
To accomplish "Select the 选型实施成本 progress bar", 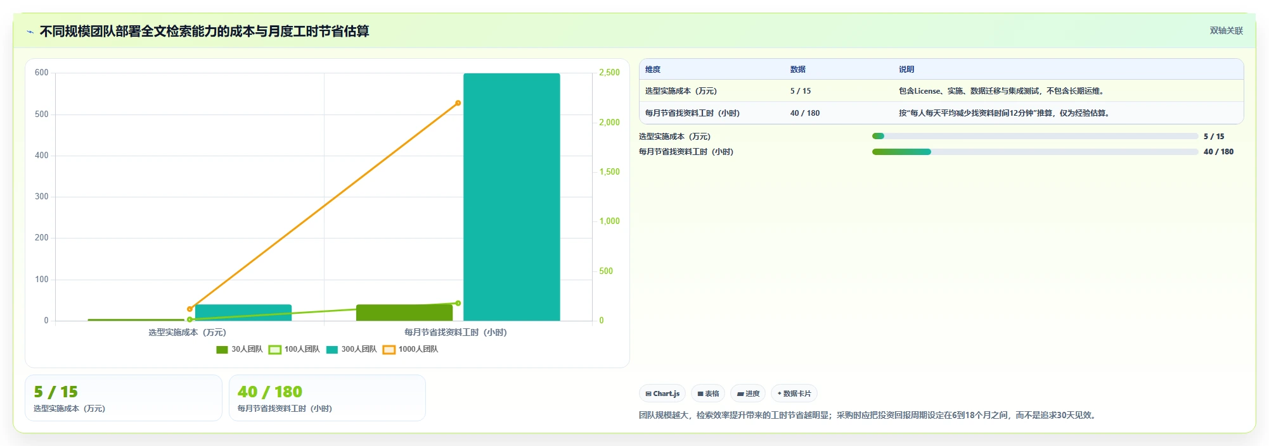I will [x=1035, y=136].
